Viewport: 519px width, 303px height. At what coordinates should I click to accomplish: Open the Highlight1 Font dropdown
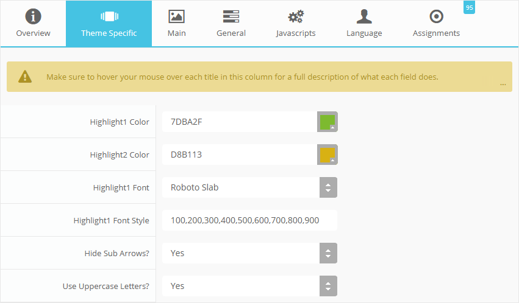pyautogui.click(x=328, y=187)
